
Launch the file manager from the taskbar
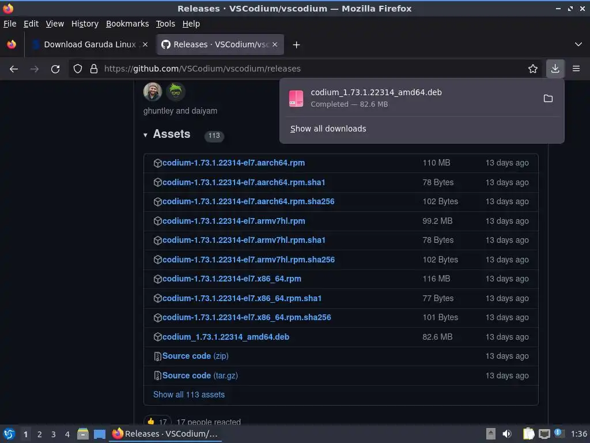click(83, 434)
